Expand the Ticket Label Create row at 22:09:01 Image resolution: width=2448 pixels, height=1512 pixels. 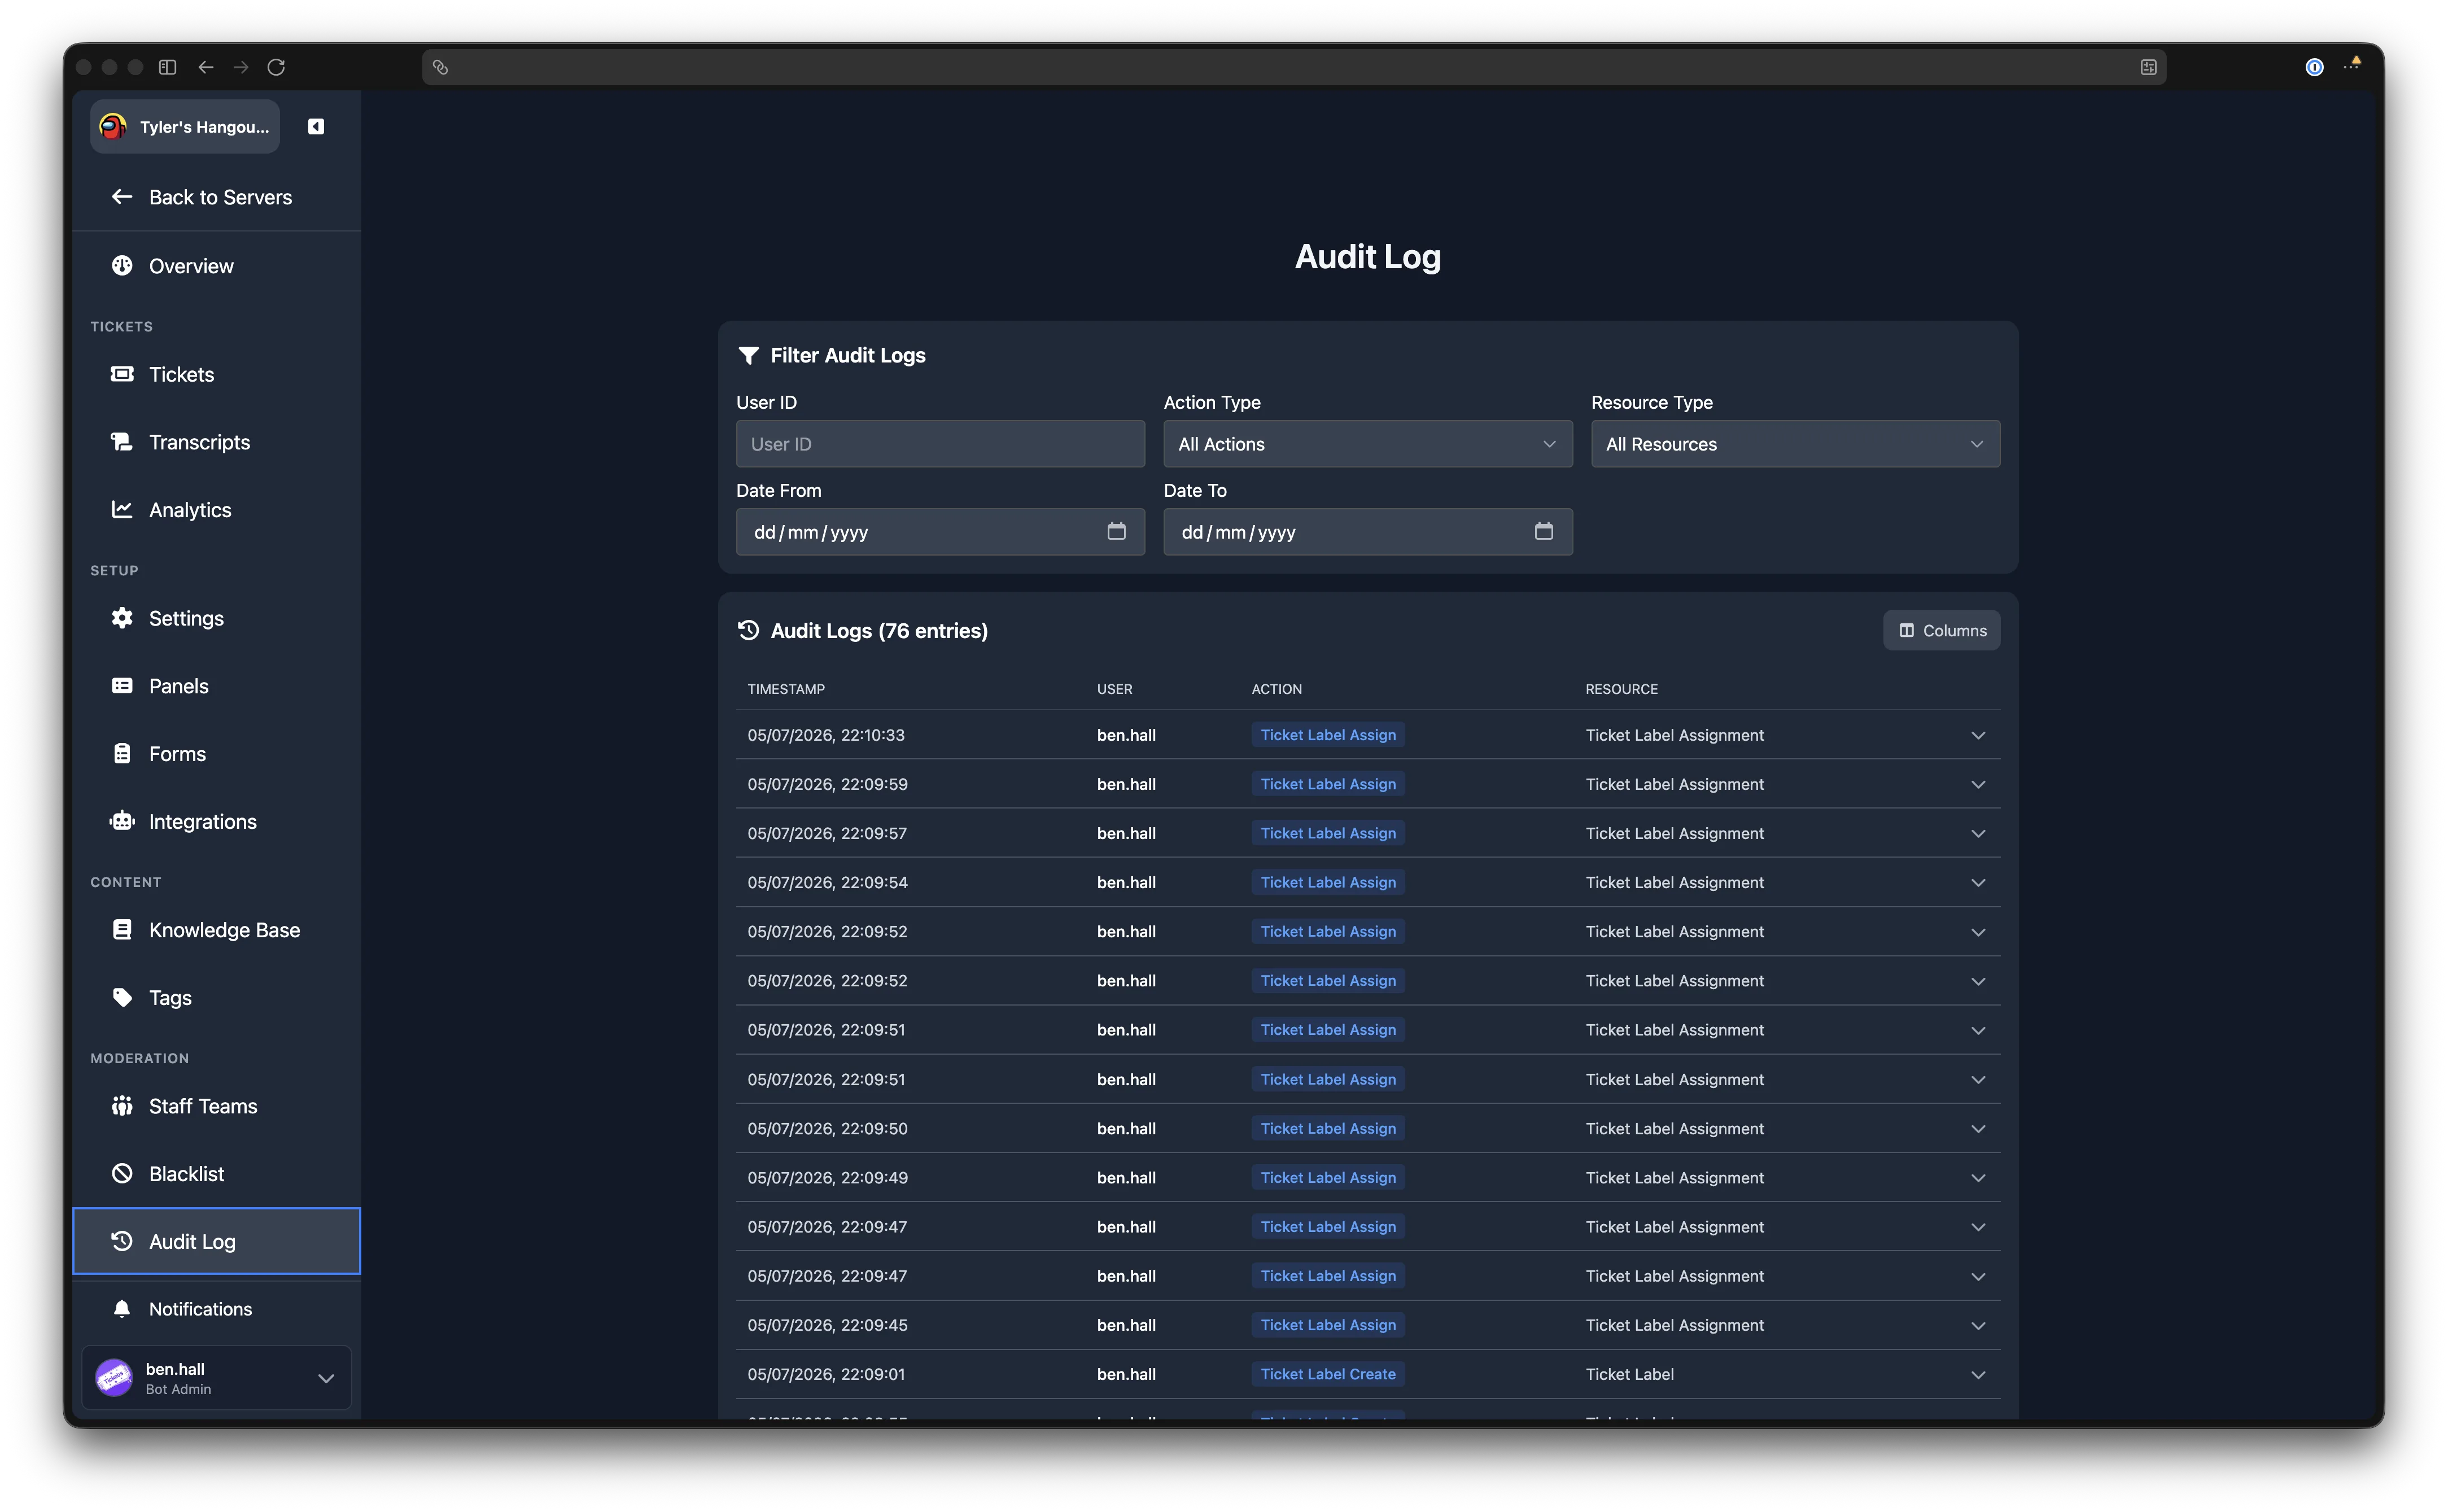point(1978,1374)
